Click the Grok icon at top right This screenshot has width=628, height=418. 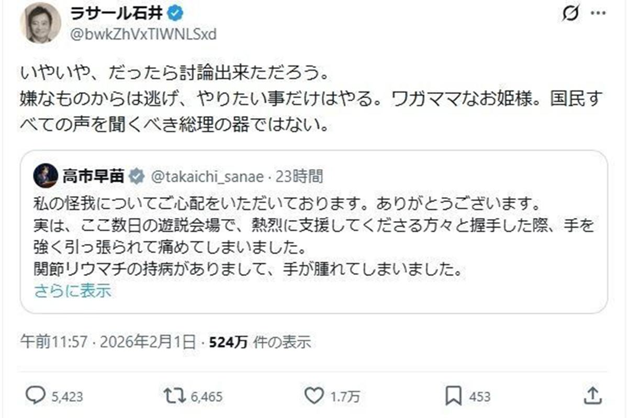coord(570,15)
